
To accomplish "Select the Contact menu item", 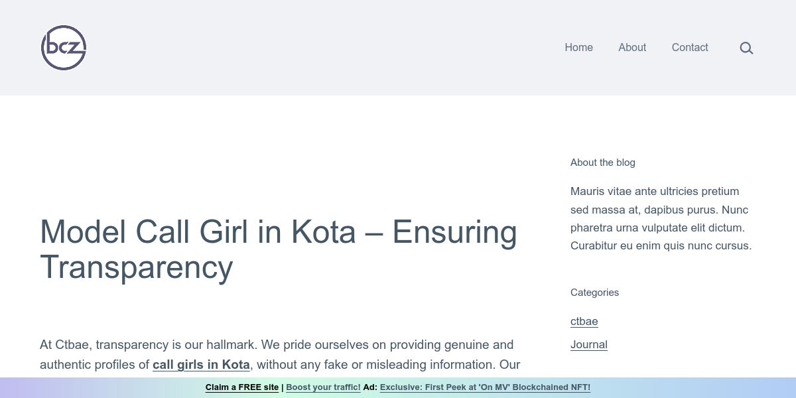I will 690,48.
